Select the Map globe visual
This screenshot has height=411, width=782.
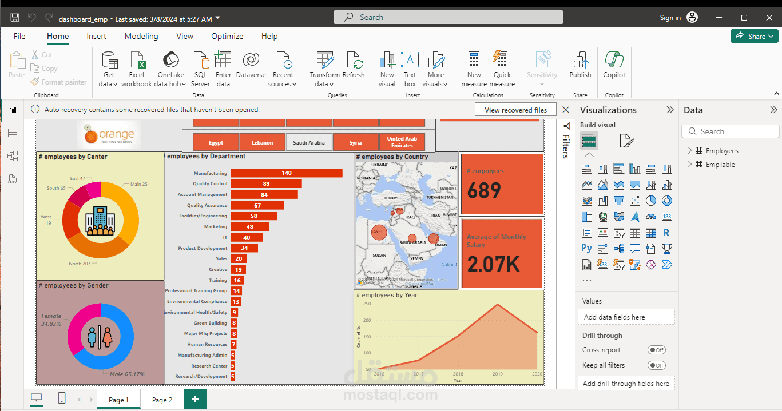click(602, 217)
